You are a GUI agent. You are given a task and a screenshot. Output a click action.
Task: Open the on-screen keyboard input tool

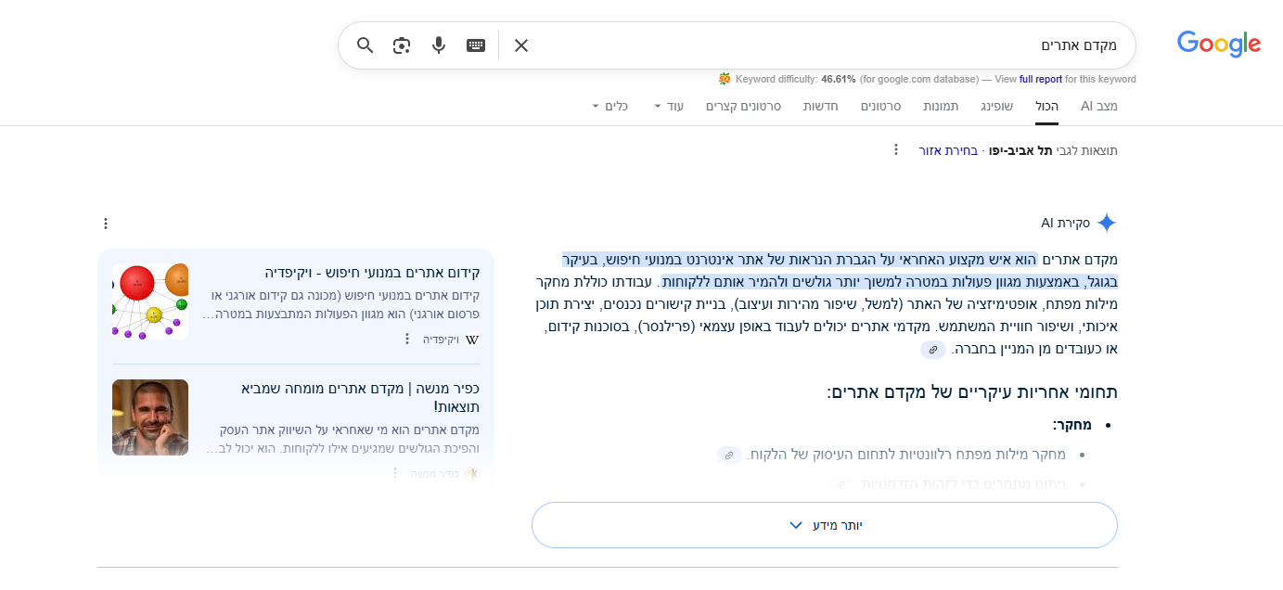pos(476,45)
